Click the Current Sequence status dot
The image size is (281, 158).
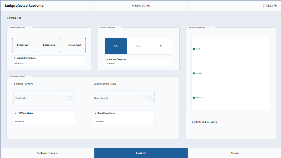pyautogui.click(x=107, y=59)
